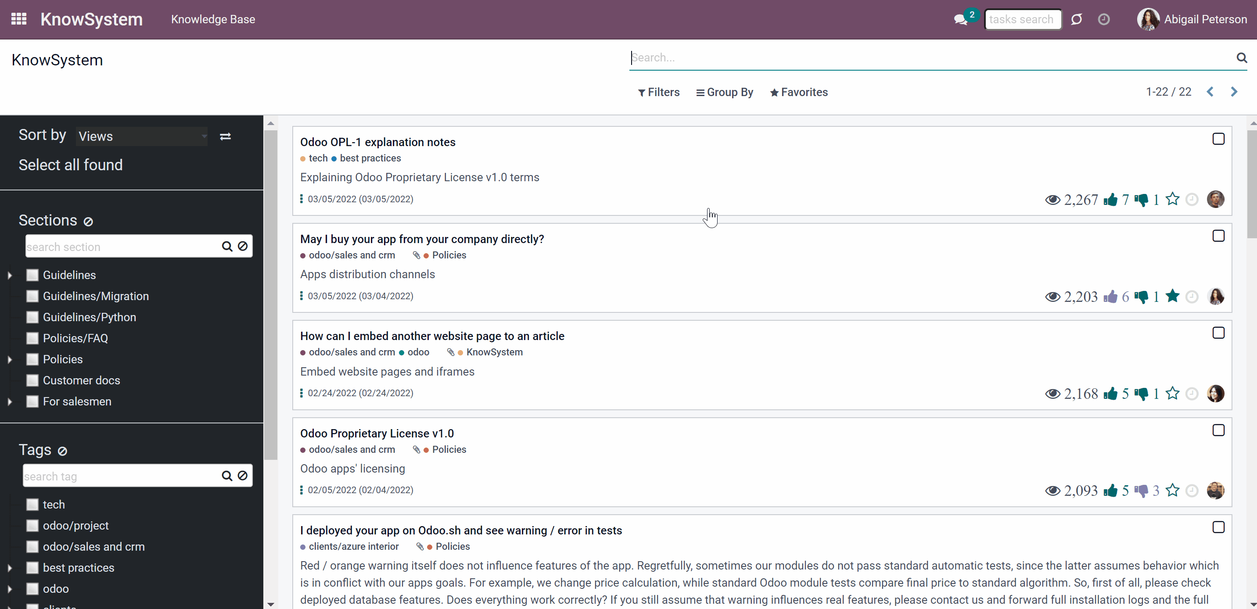
Task: Check the odoo/project tag checkbox
Action: [32, 526]
